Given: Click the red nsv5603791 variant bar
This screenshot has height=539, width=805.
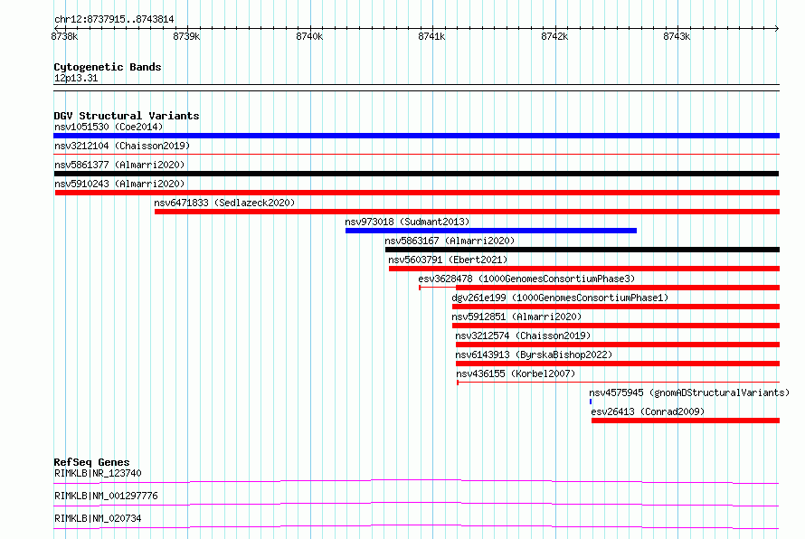Looking at the screenshot, I should click(x=584, y=269).
